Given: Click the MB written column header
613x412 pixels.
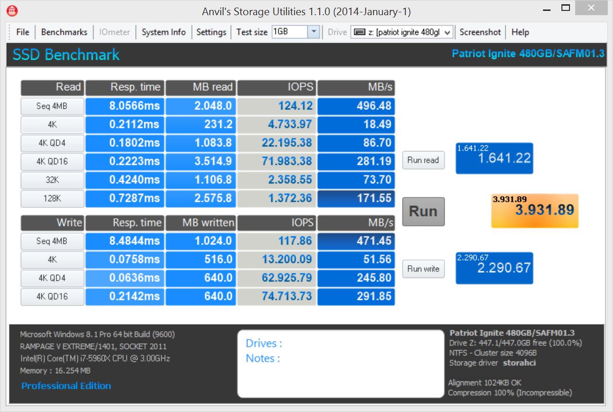Looking at the screenshot, I should (201, 223).
